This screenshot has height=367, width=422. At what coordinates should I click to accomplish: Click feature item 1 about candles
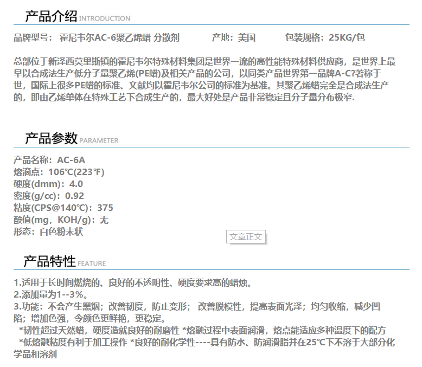[132, 282]
